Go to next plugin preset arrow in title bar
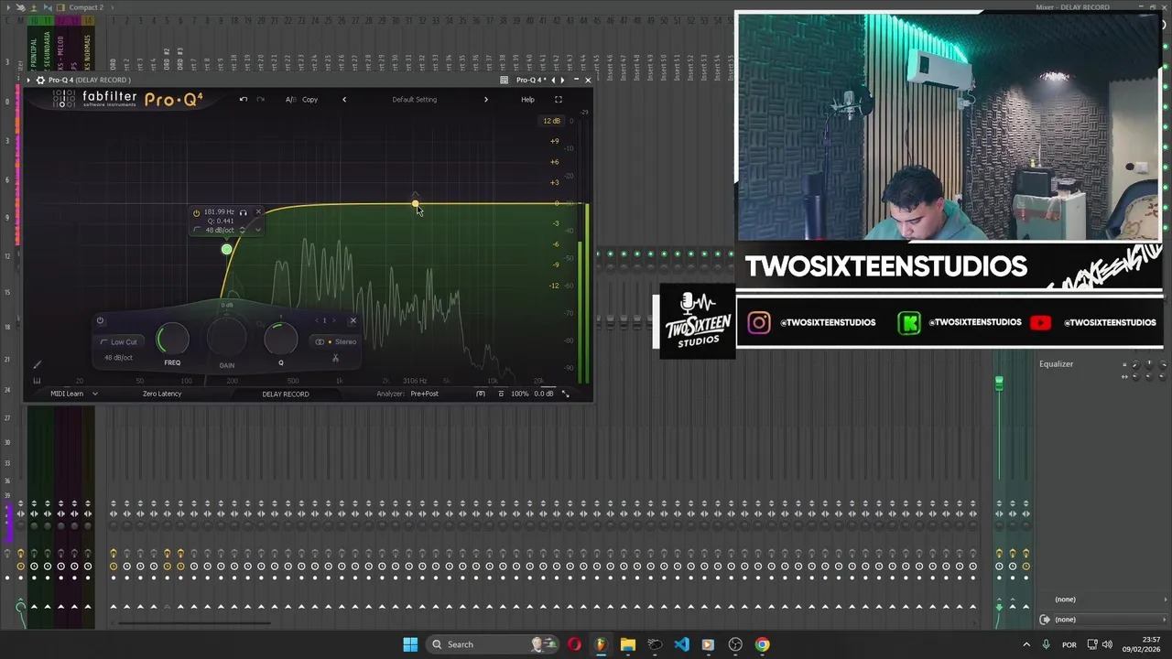1172x659 pixels. point(562,80)
